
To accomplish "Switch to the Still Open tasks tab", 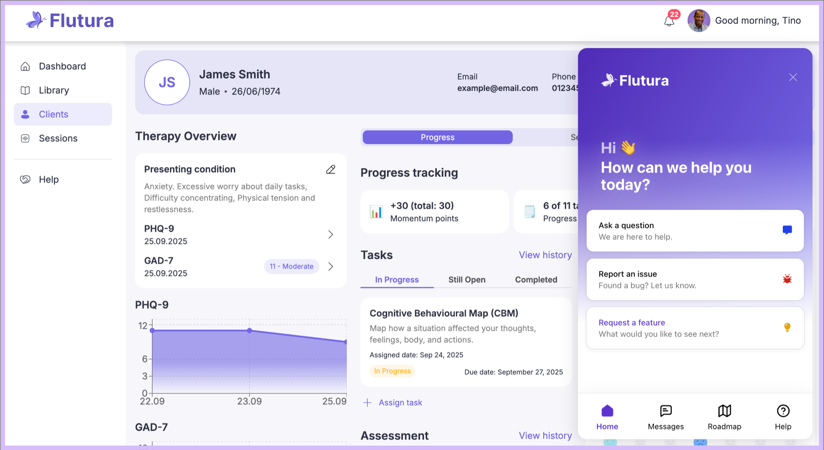I will (467, 280).
